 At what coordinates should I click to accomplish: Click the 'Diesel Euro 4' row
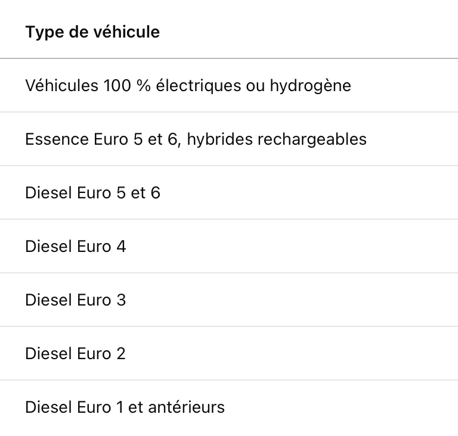76,247
